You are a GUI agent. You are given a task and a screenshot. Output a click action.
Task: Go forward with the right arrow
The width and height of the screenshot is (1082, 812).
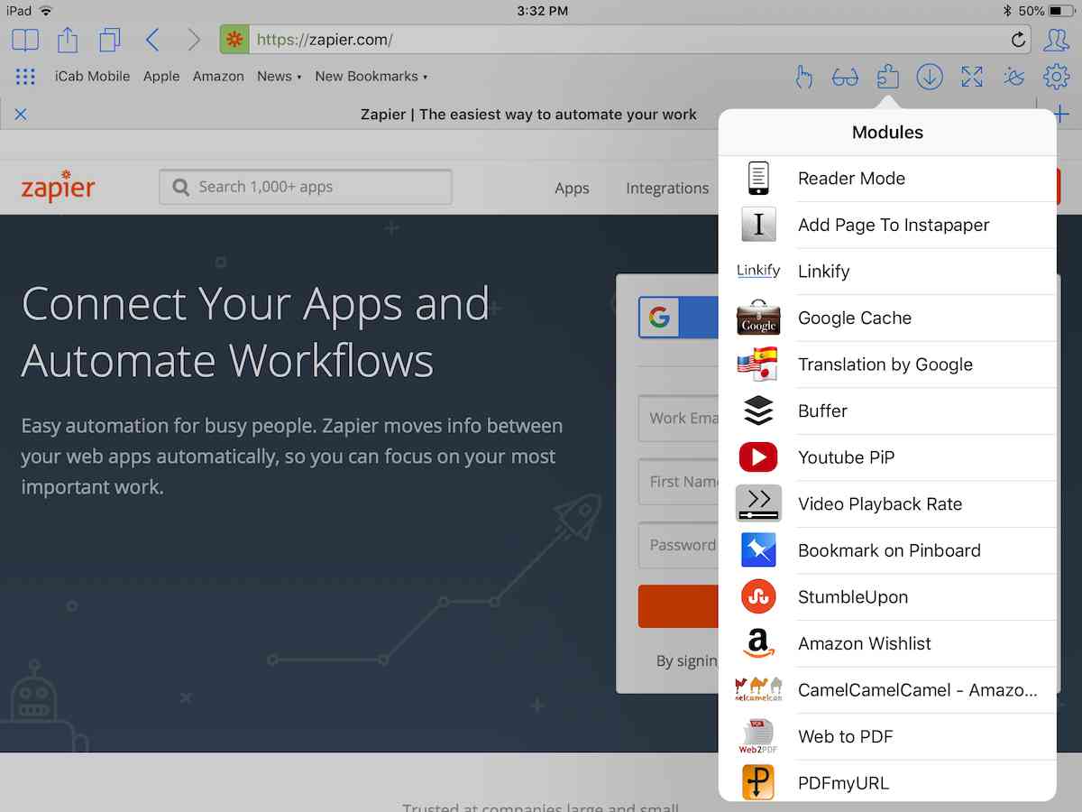click(194, 40)
